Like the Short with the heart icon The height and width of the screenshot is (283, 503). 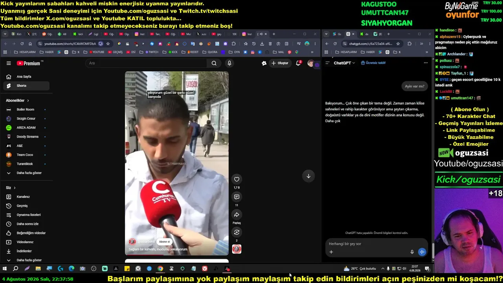pyautogui.click(x=237, y=179)
